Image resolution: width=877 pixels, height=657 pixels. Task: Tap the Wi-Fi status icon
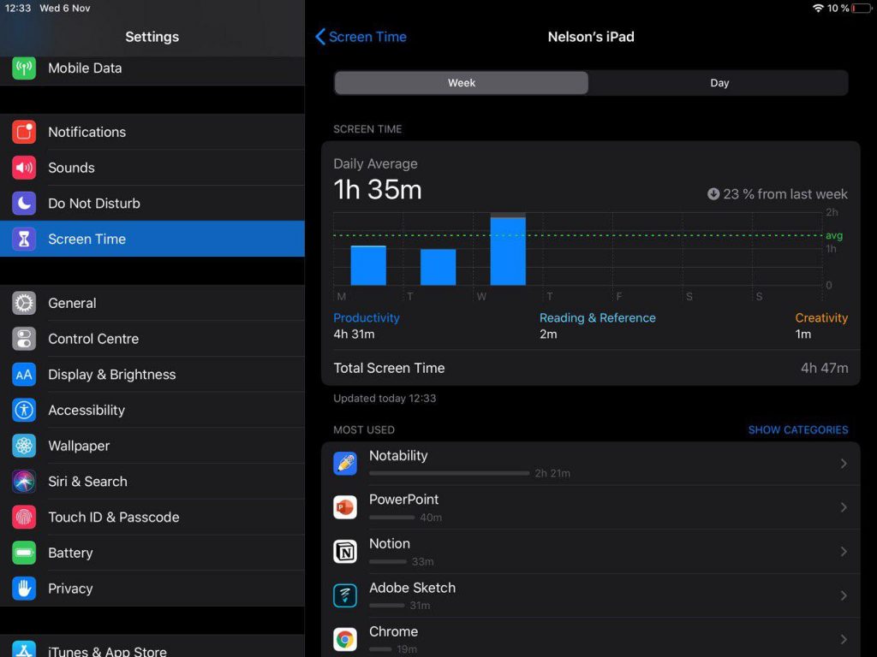tap(818, 9)
